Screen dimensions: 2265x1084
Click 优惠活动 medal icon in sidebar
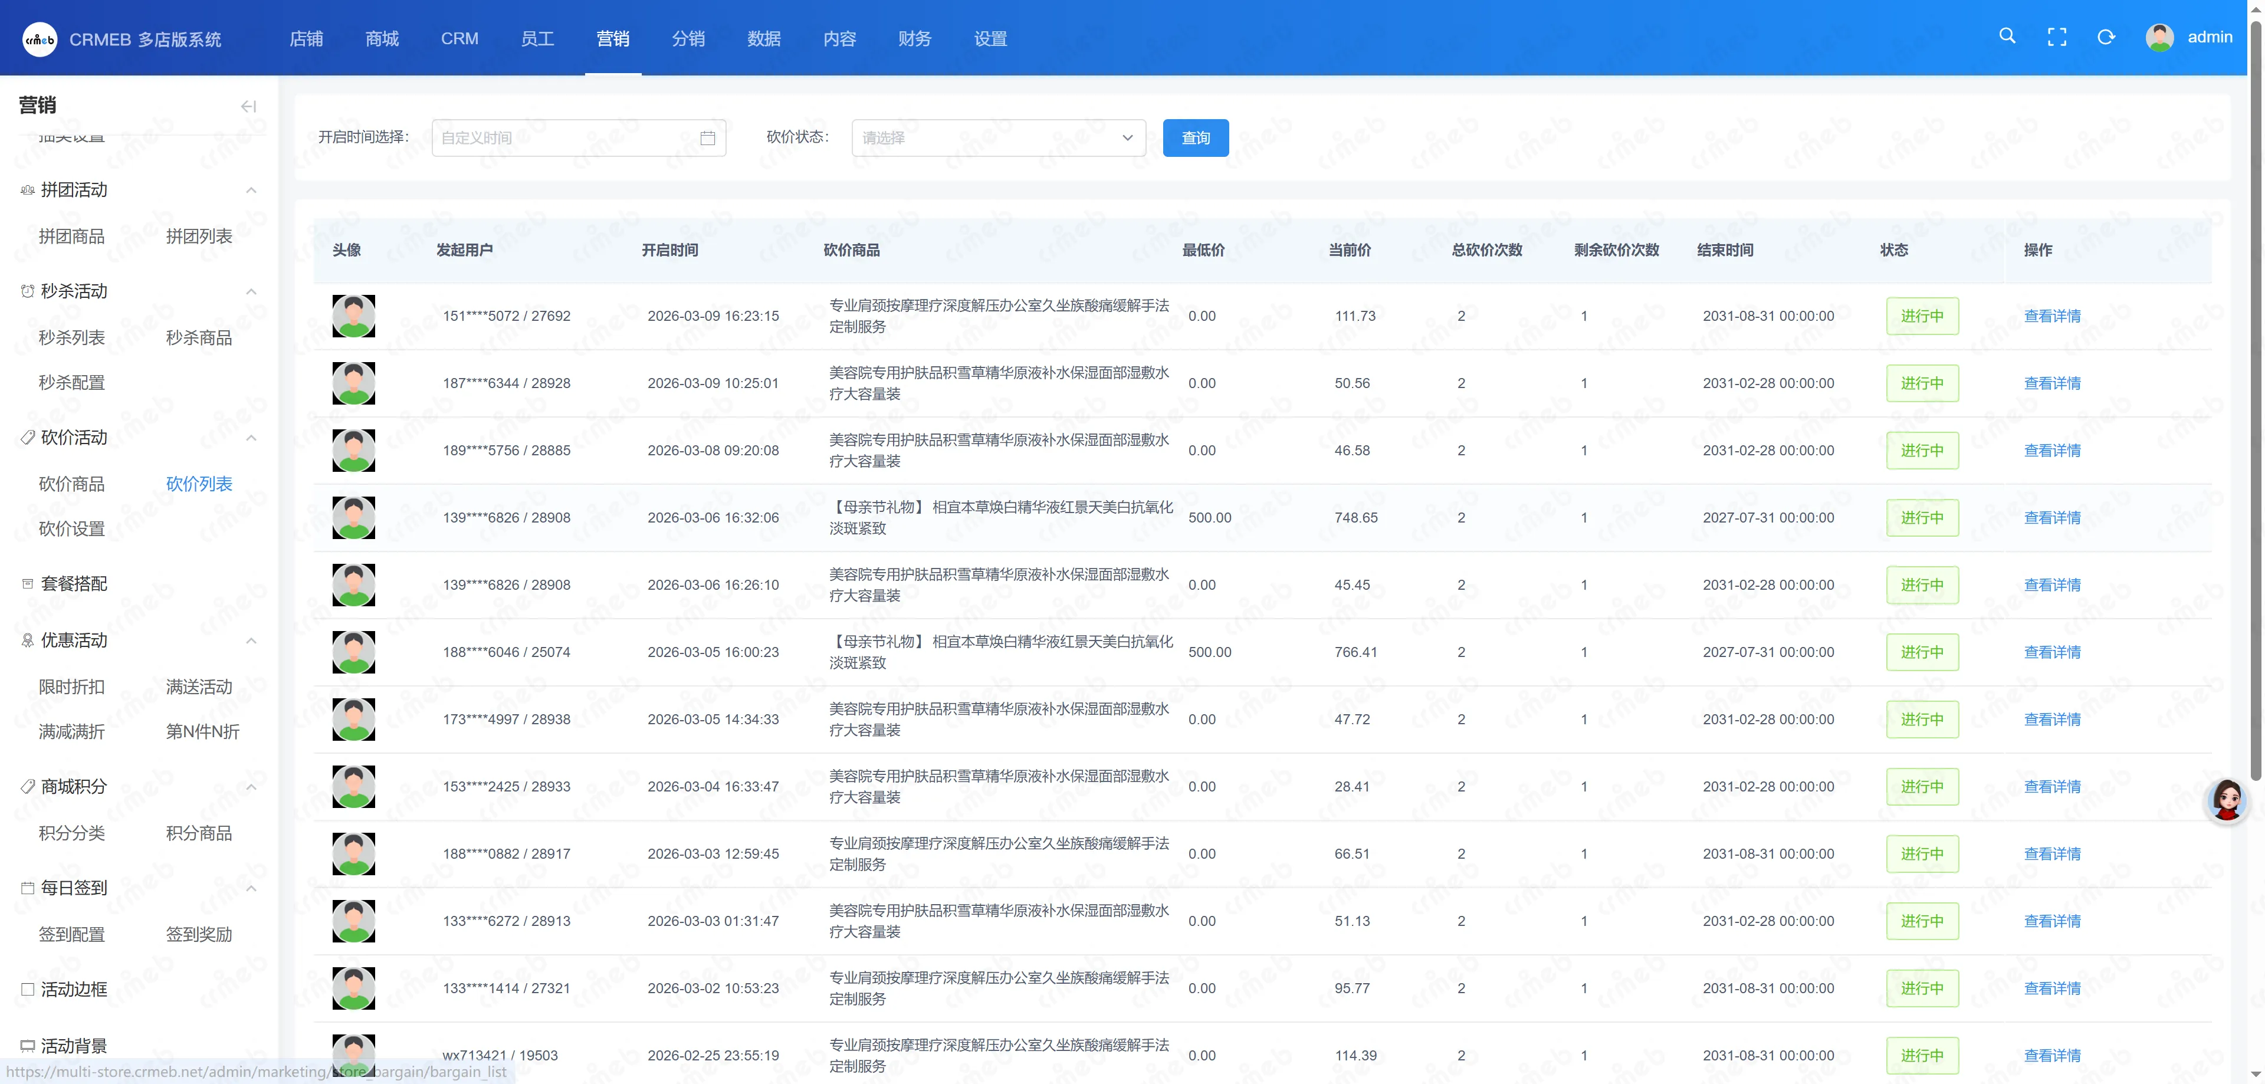pos(27,640)
